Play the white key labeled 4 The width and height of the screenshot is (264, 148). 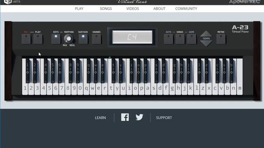(43, 88)
